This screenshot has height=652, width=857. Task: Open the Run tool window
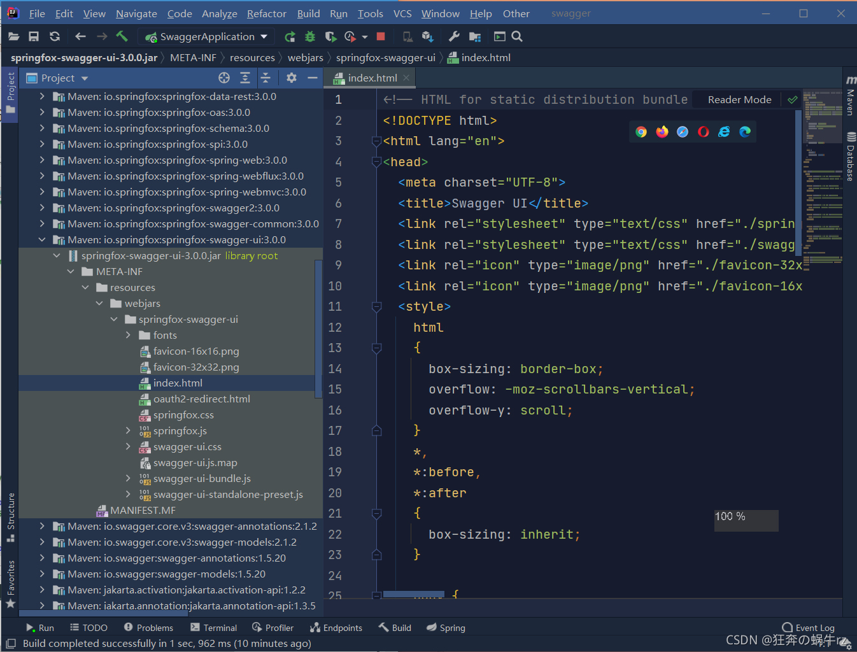[39, 628]
